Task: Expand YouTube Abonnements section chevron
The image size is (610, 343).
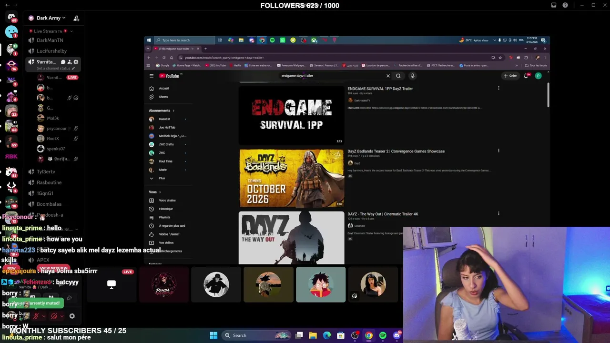Action: point(173,111)
